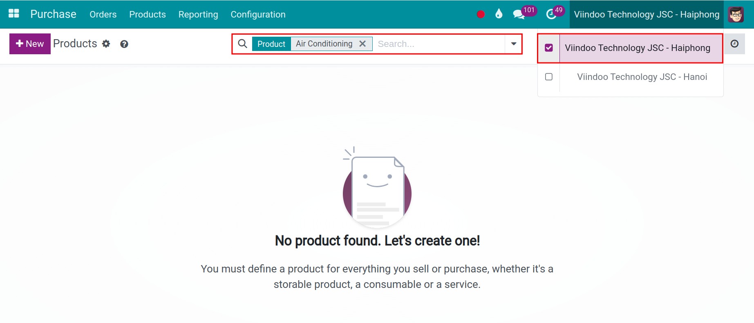This screenshot has height=323, width=754.
Task: Open the user avatar menu
Action: pyautogui.click(x=736, y=14)
